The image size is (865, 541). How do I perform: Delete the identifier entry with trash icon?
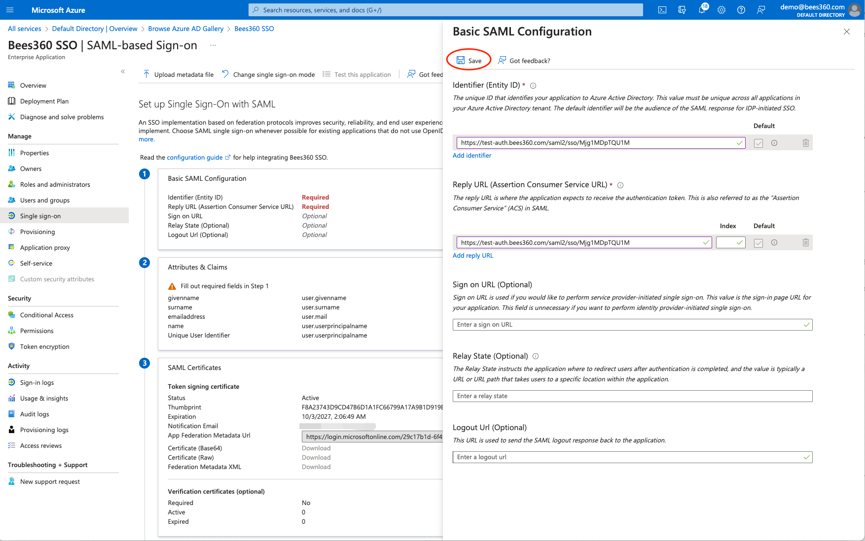[805, 143]
